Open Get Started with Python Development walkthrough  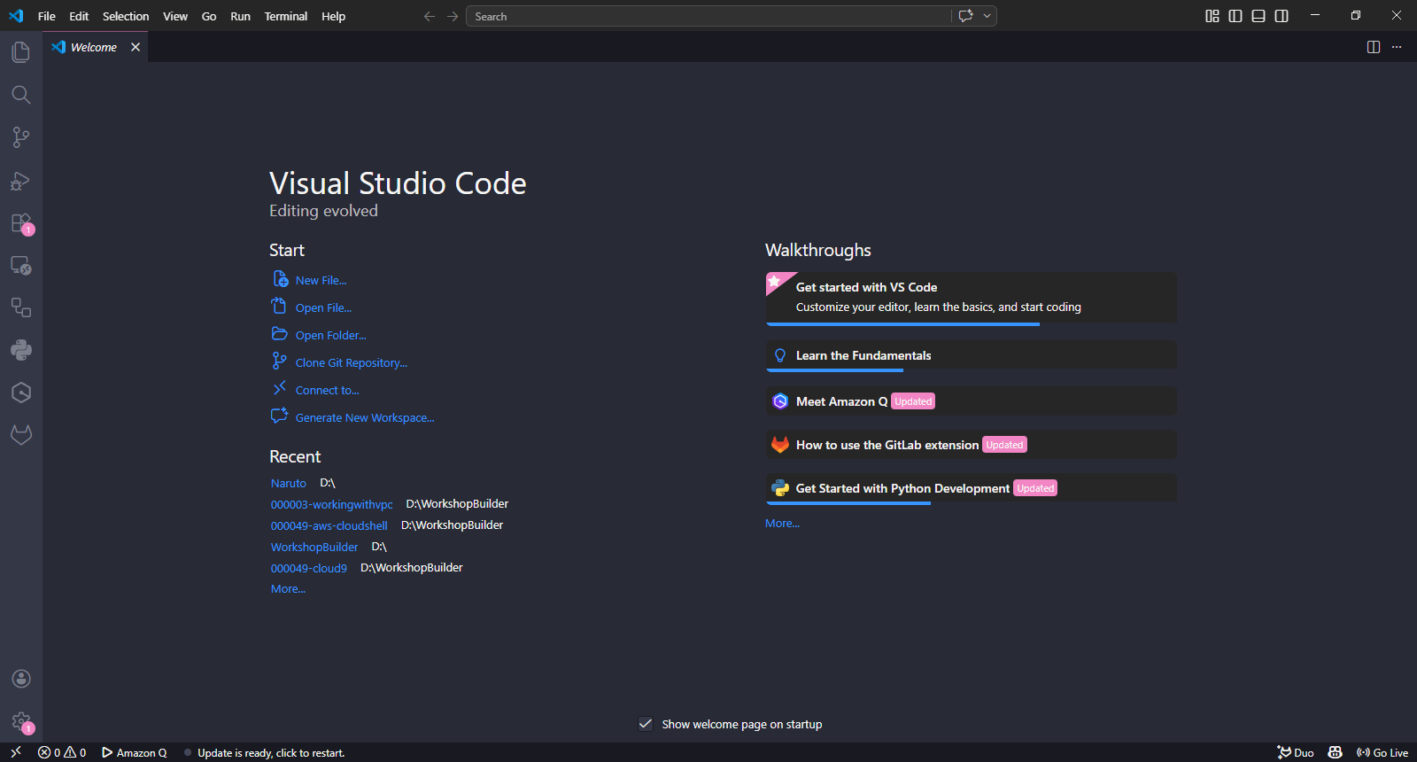pos(971,488)
